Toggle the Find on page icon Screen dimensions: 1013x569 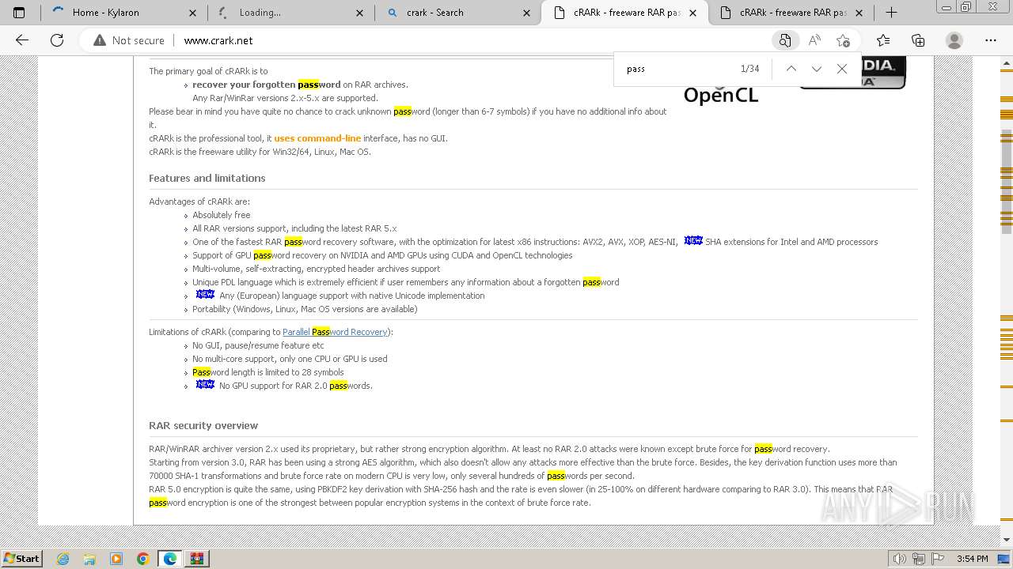(785, 40)
